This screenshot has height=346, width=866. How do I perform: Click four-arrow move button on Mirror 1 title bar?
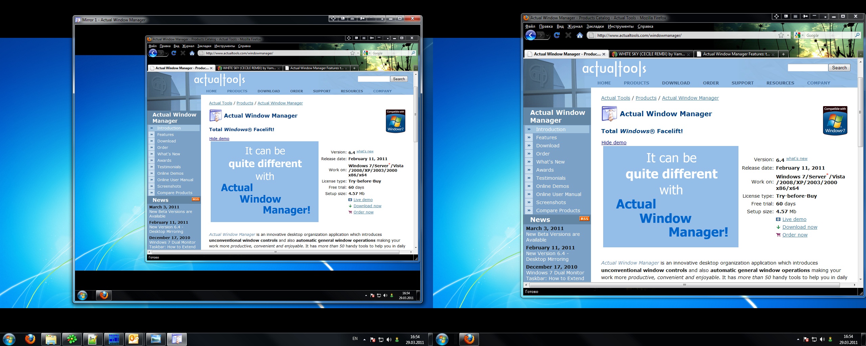pyautogui.click(x=334, y=19)
